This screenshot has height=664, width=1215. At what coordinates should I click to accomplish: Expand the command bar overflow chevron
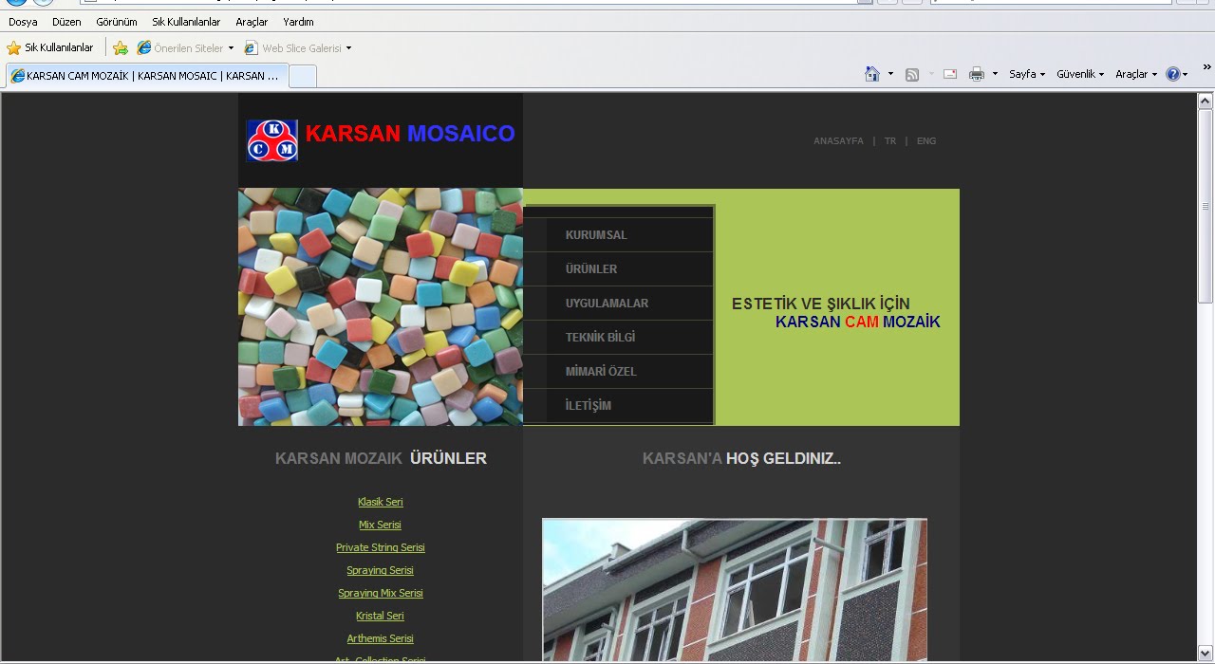1207,67
